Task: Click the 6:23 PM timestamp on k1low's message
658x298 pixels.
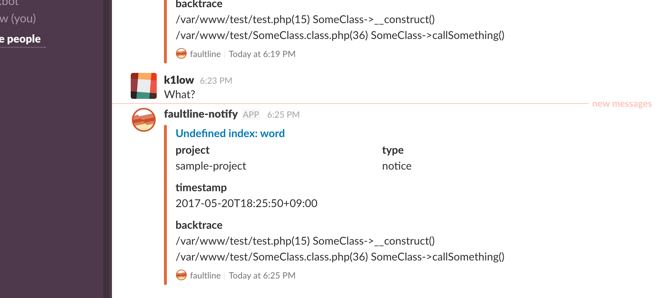Action: [x=216, y=80]
